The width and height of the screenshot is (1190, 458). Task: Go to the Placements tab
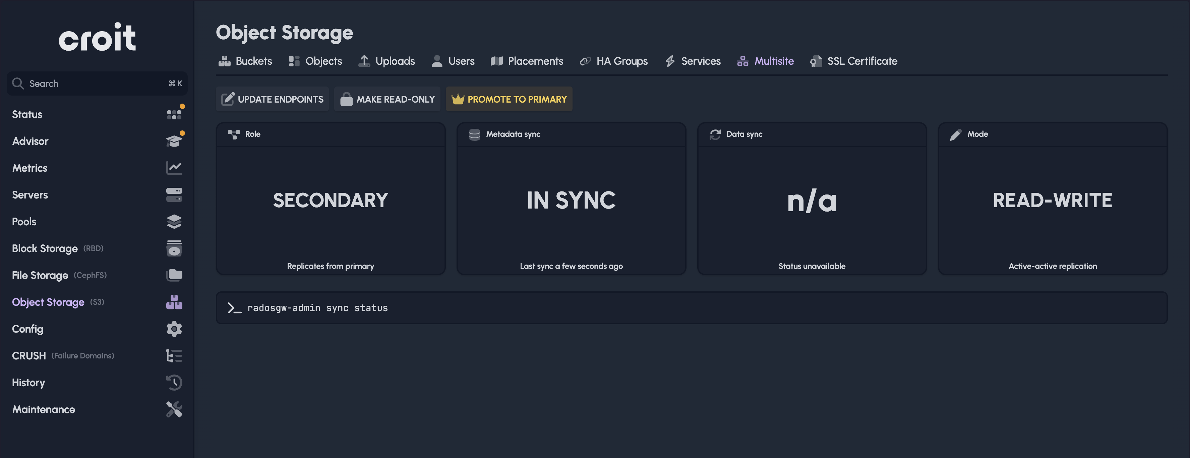[x=527, y=61]
